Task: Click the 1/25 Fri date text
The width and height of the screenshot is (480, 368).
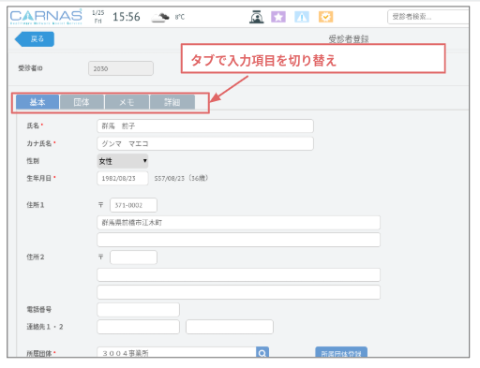Action: (98, 17)
